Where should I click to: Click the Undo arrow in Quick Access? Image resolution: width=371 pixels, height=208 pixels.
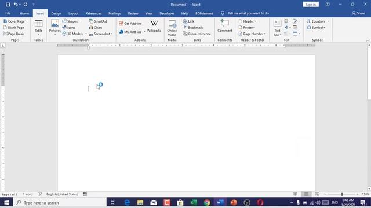tap(16, 5)
